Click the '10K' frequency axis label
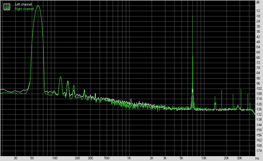This screenshot has width=263, height=161. click(204, 158)
